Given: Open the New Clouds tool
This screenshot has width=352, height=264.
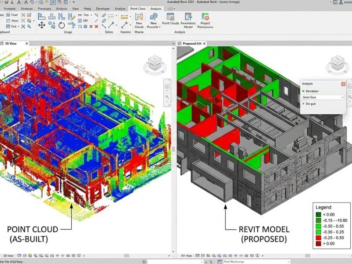Looking at the screenshot, I should [x=139, y=20].
